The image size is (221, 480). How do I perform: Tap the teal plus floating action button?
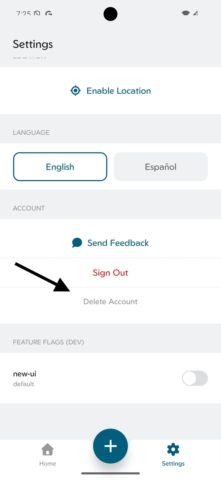point(110,446)
